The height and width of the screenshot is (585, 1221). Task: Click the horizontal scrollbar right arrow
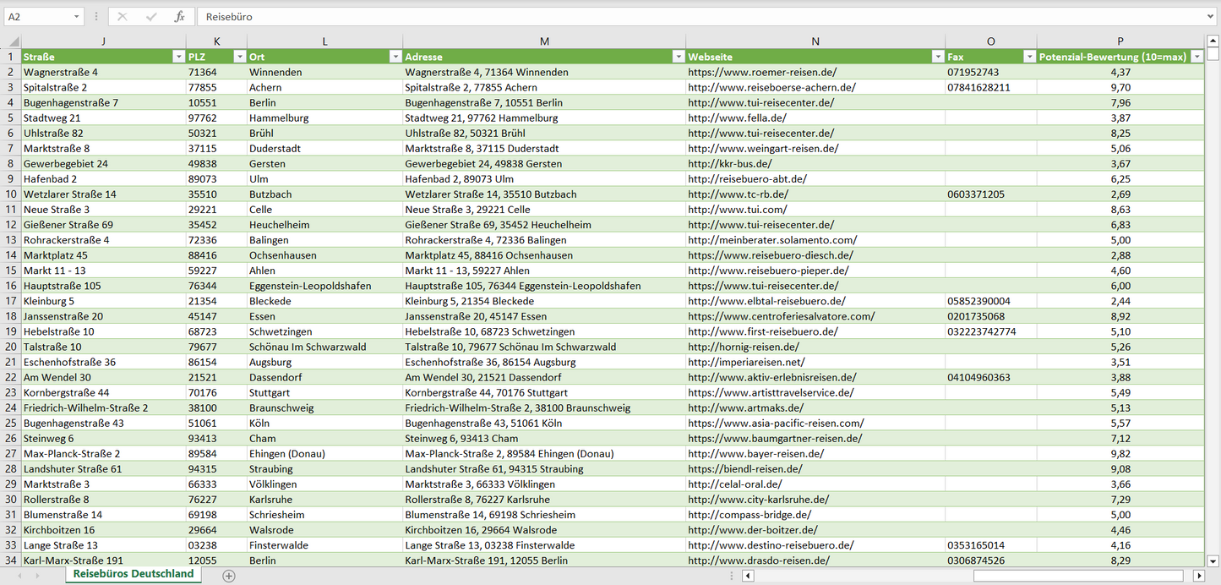(x=1198, y=576)
